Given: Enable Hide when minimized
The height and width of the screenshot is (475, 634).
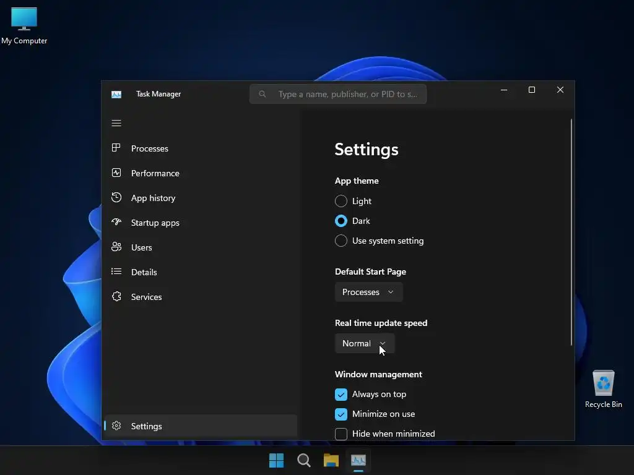Looking at the screenshot, I should pos(341,434).
